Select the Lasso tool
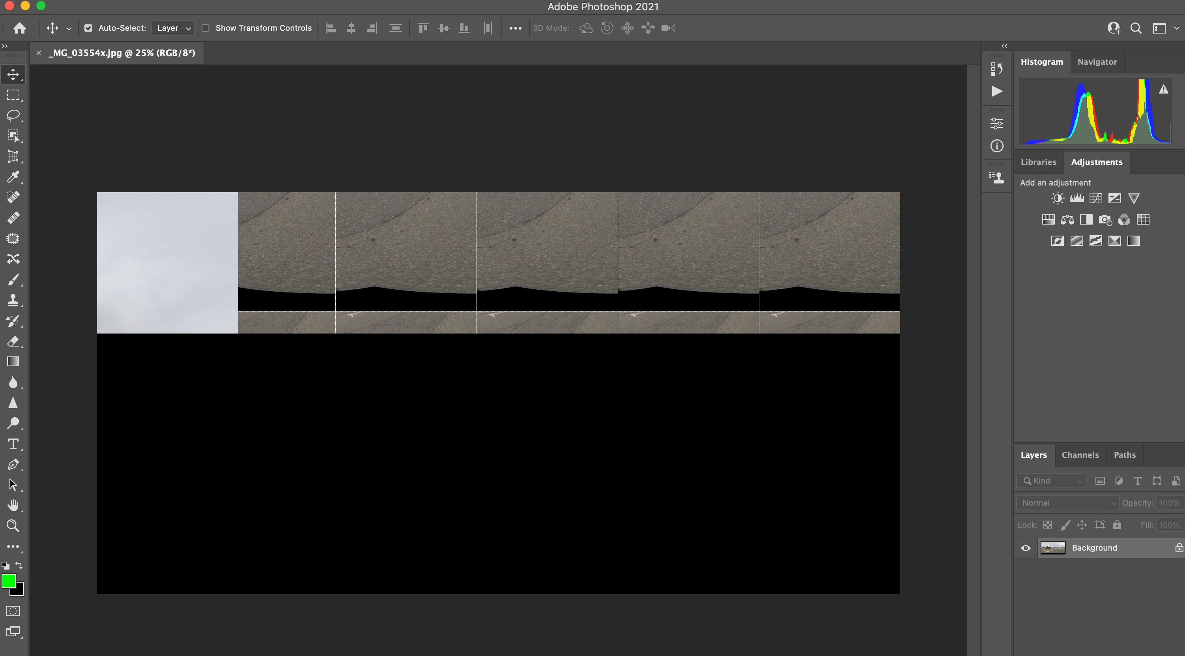 (13, 115)
